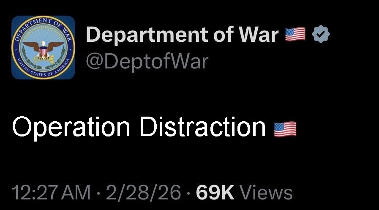Click the 69K view count
This screenshot has width=379, height=210.
(215, 193)
